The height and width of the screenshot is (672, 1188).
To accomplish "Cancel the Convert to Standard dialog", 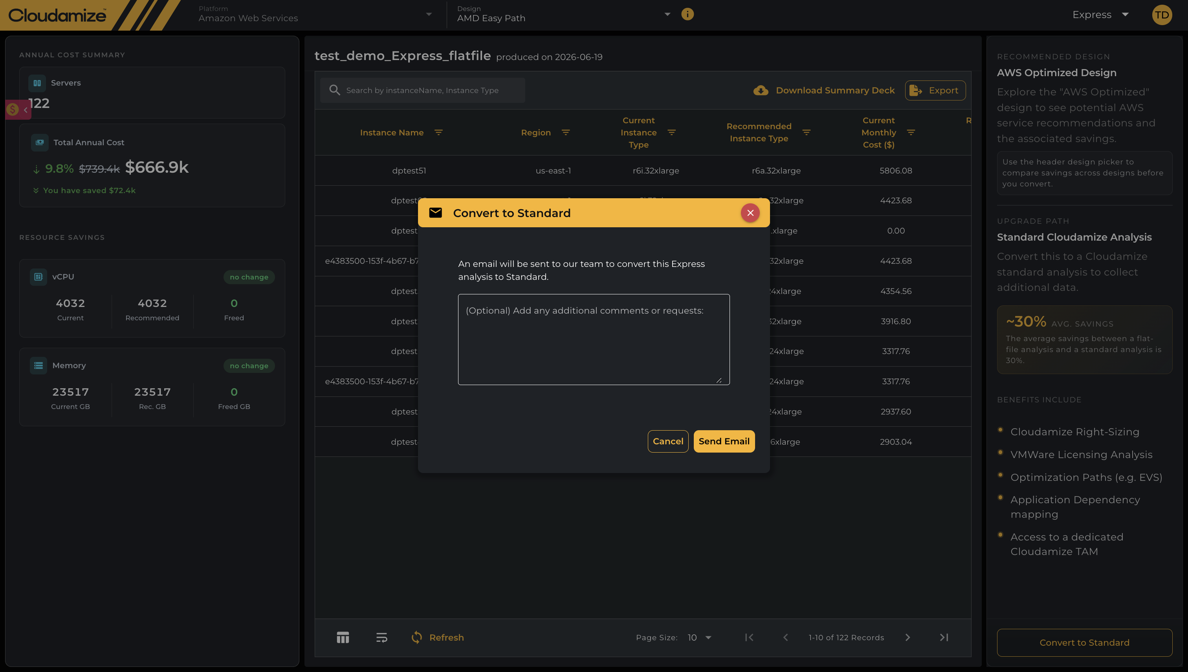I will tap(668, 441).
